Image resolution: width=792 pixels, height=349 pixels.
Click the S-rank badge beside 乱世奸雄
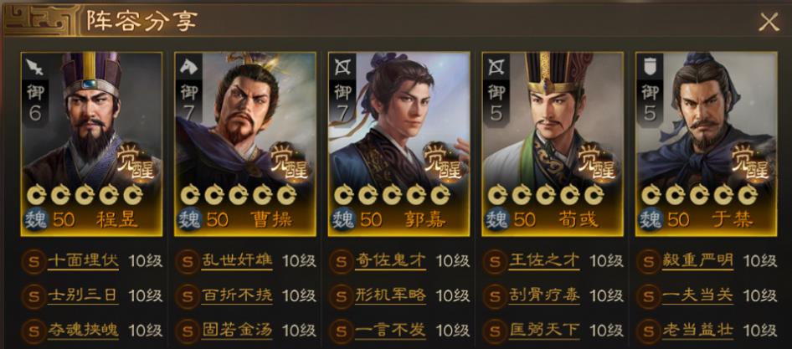point(188,262)
